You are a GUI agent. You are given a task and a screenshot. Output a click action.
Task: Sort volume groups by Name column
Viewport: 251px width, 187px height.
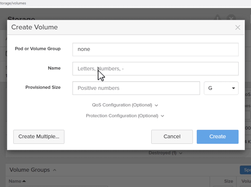coord(15,181)
